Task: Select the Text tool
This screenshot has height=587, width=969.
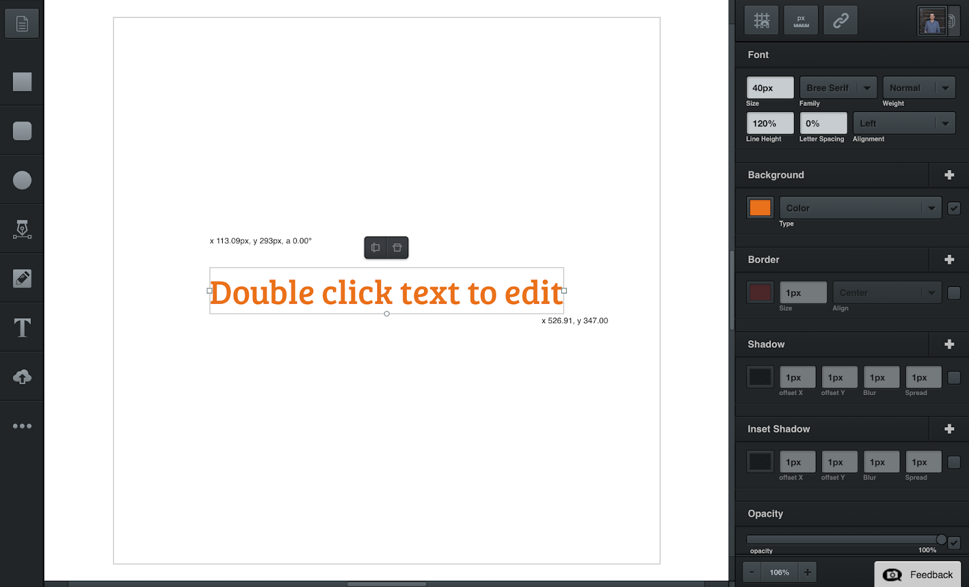Action: coord(22,327)
